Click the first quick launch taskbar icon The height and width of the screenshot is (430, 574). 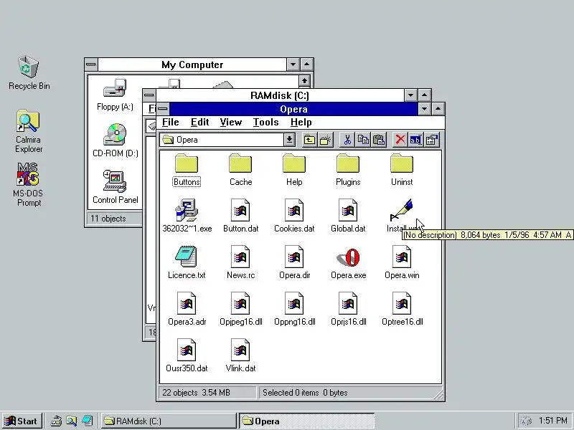[x=56, y=421]
